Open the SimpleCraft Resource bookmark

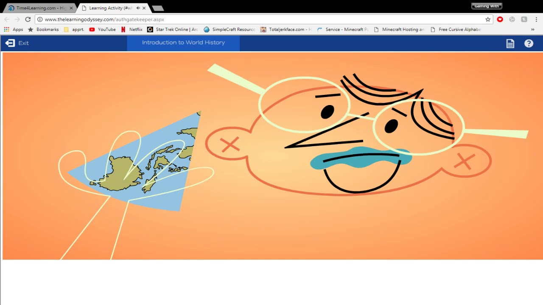(230, 30)
